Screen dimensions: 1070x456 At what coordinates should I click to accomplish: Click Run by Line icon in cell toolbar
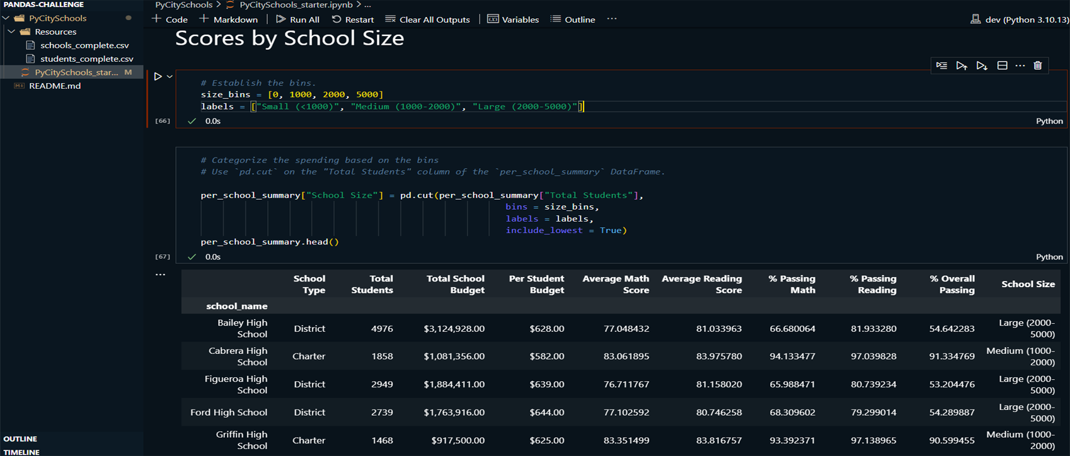point(941,66)
